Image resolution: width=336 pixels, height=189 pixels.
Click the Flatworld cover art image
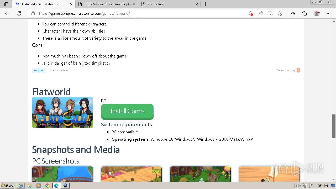[62, 112]
